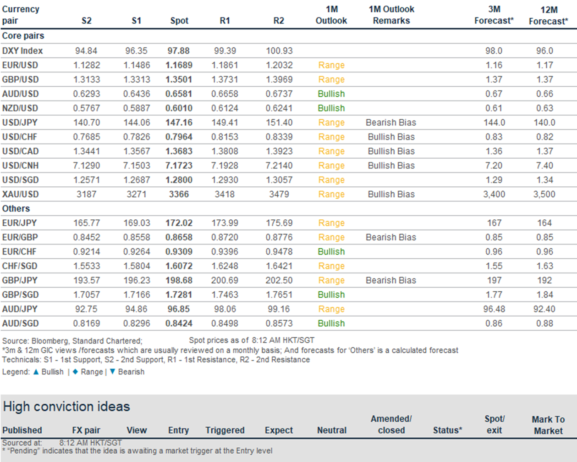This screenshot has height=462, width=577.
Task: Click the Triggered column header
Action: coord(225,430)
